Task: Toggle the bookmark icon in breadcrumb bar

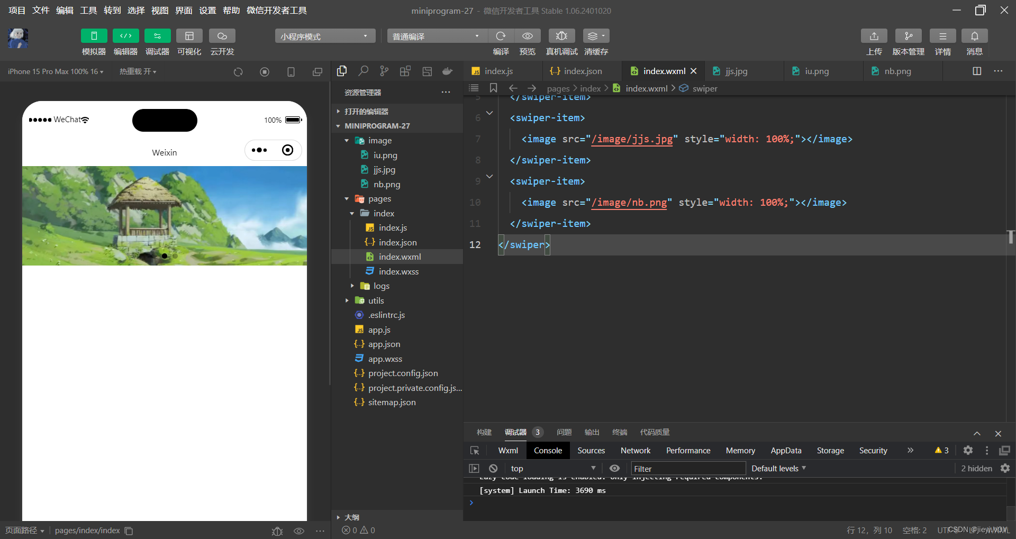Action: coord(493,88)
